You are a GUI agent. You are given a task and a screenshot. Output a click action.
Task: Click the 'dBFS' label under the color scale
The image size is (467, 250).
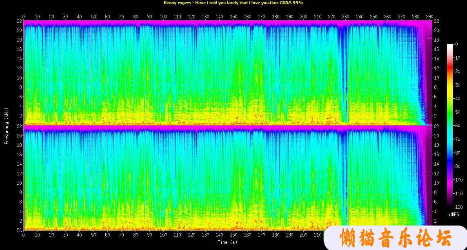pyautogui.click(x=454, y=214)
